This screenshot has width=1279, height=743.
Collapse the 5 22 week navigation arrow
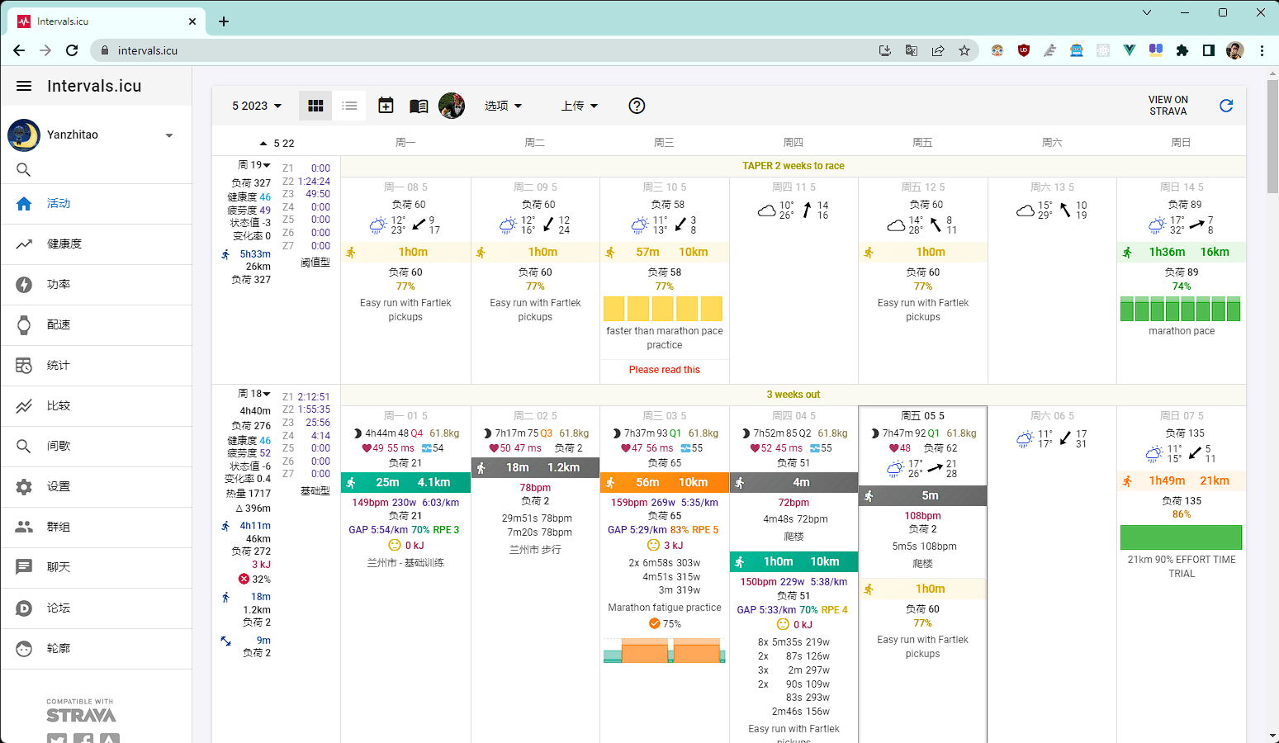pyautogui.click(x=263, y=143)
